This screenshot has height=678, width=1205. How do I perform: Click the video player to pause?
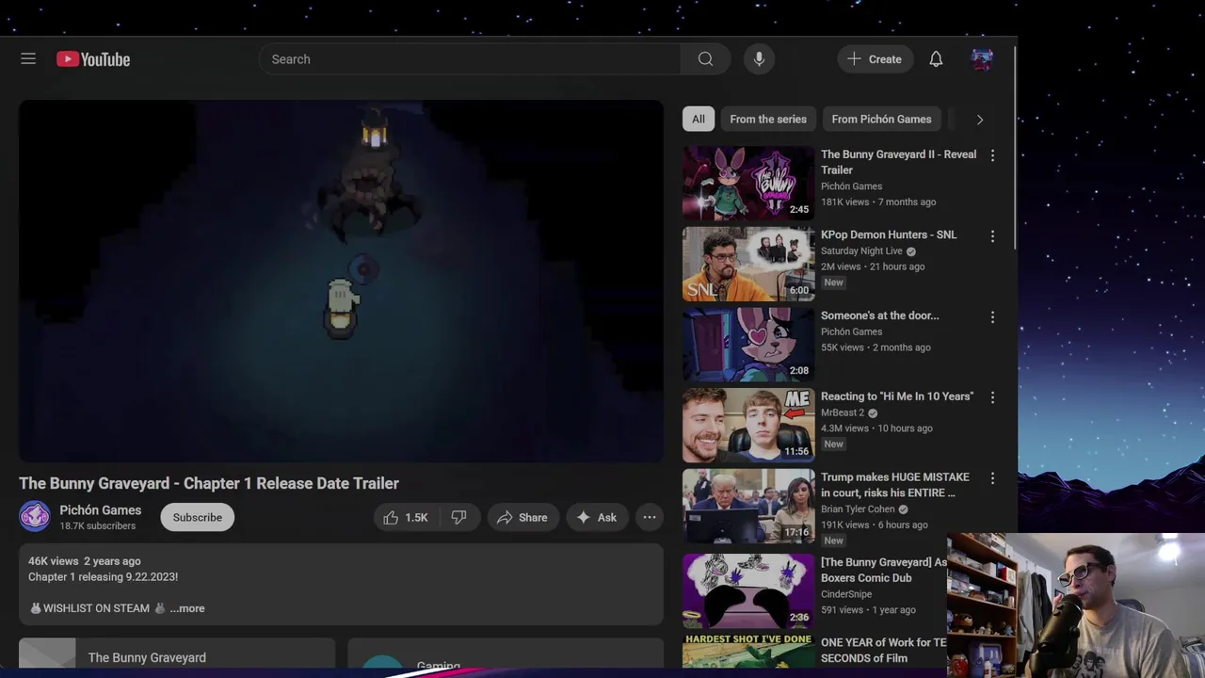point(341,282)
